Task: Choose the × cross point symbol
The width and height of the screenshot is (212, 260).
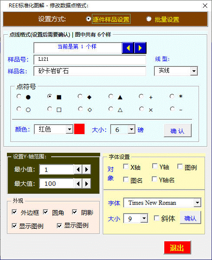Action: point(141,109)
